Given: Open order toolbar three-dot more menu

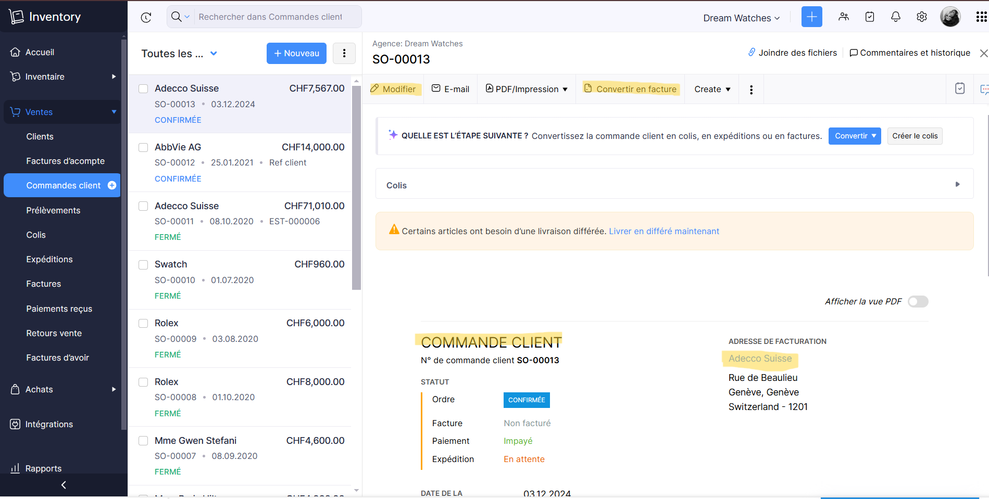Looking at the screenshot, I should (x=751, y=89).
